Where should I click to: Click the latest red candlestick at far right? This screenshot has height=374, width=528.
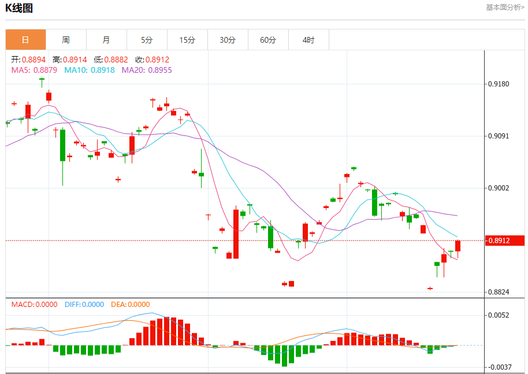coord(458,246)
